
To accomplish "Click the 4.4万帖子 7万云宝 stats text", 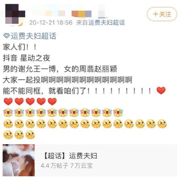I will 67,166.
